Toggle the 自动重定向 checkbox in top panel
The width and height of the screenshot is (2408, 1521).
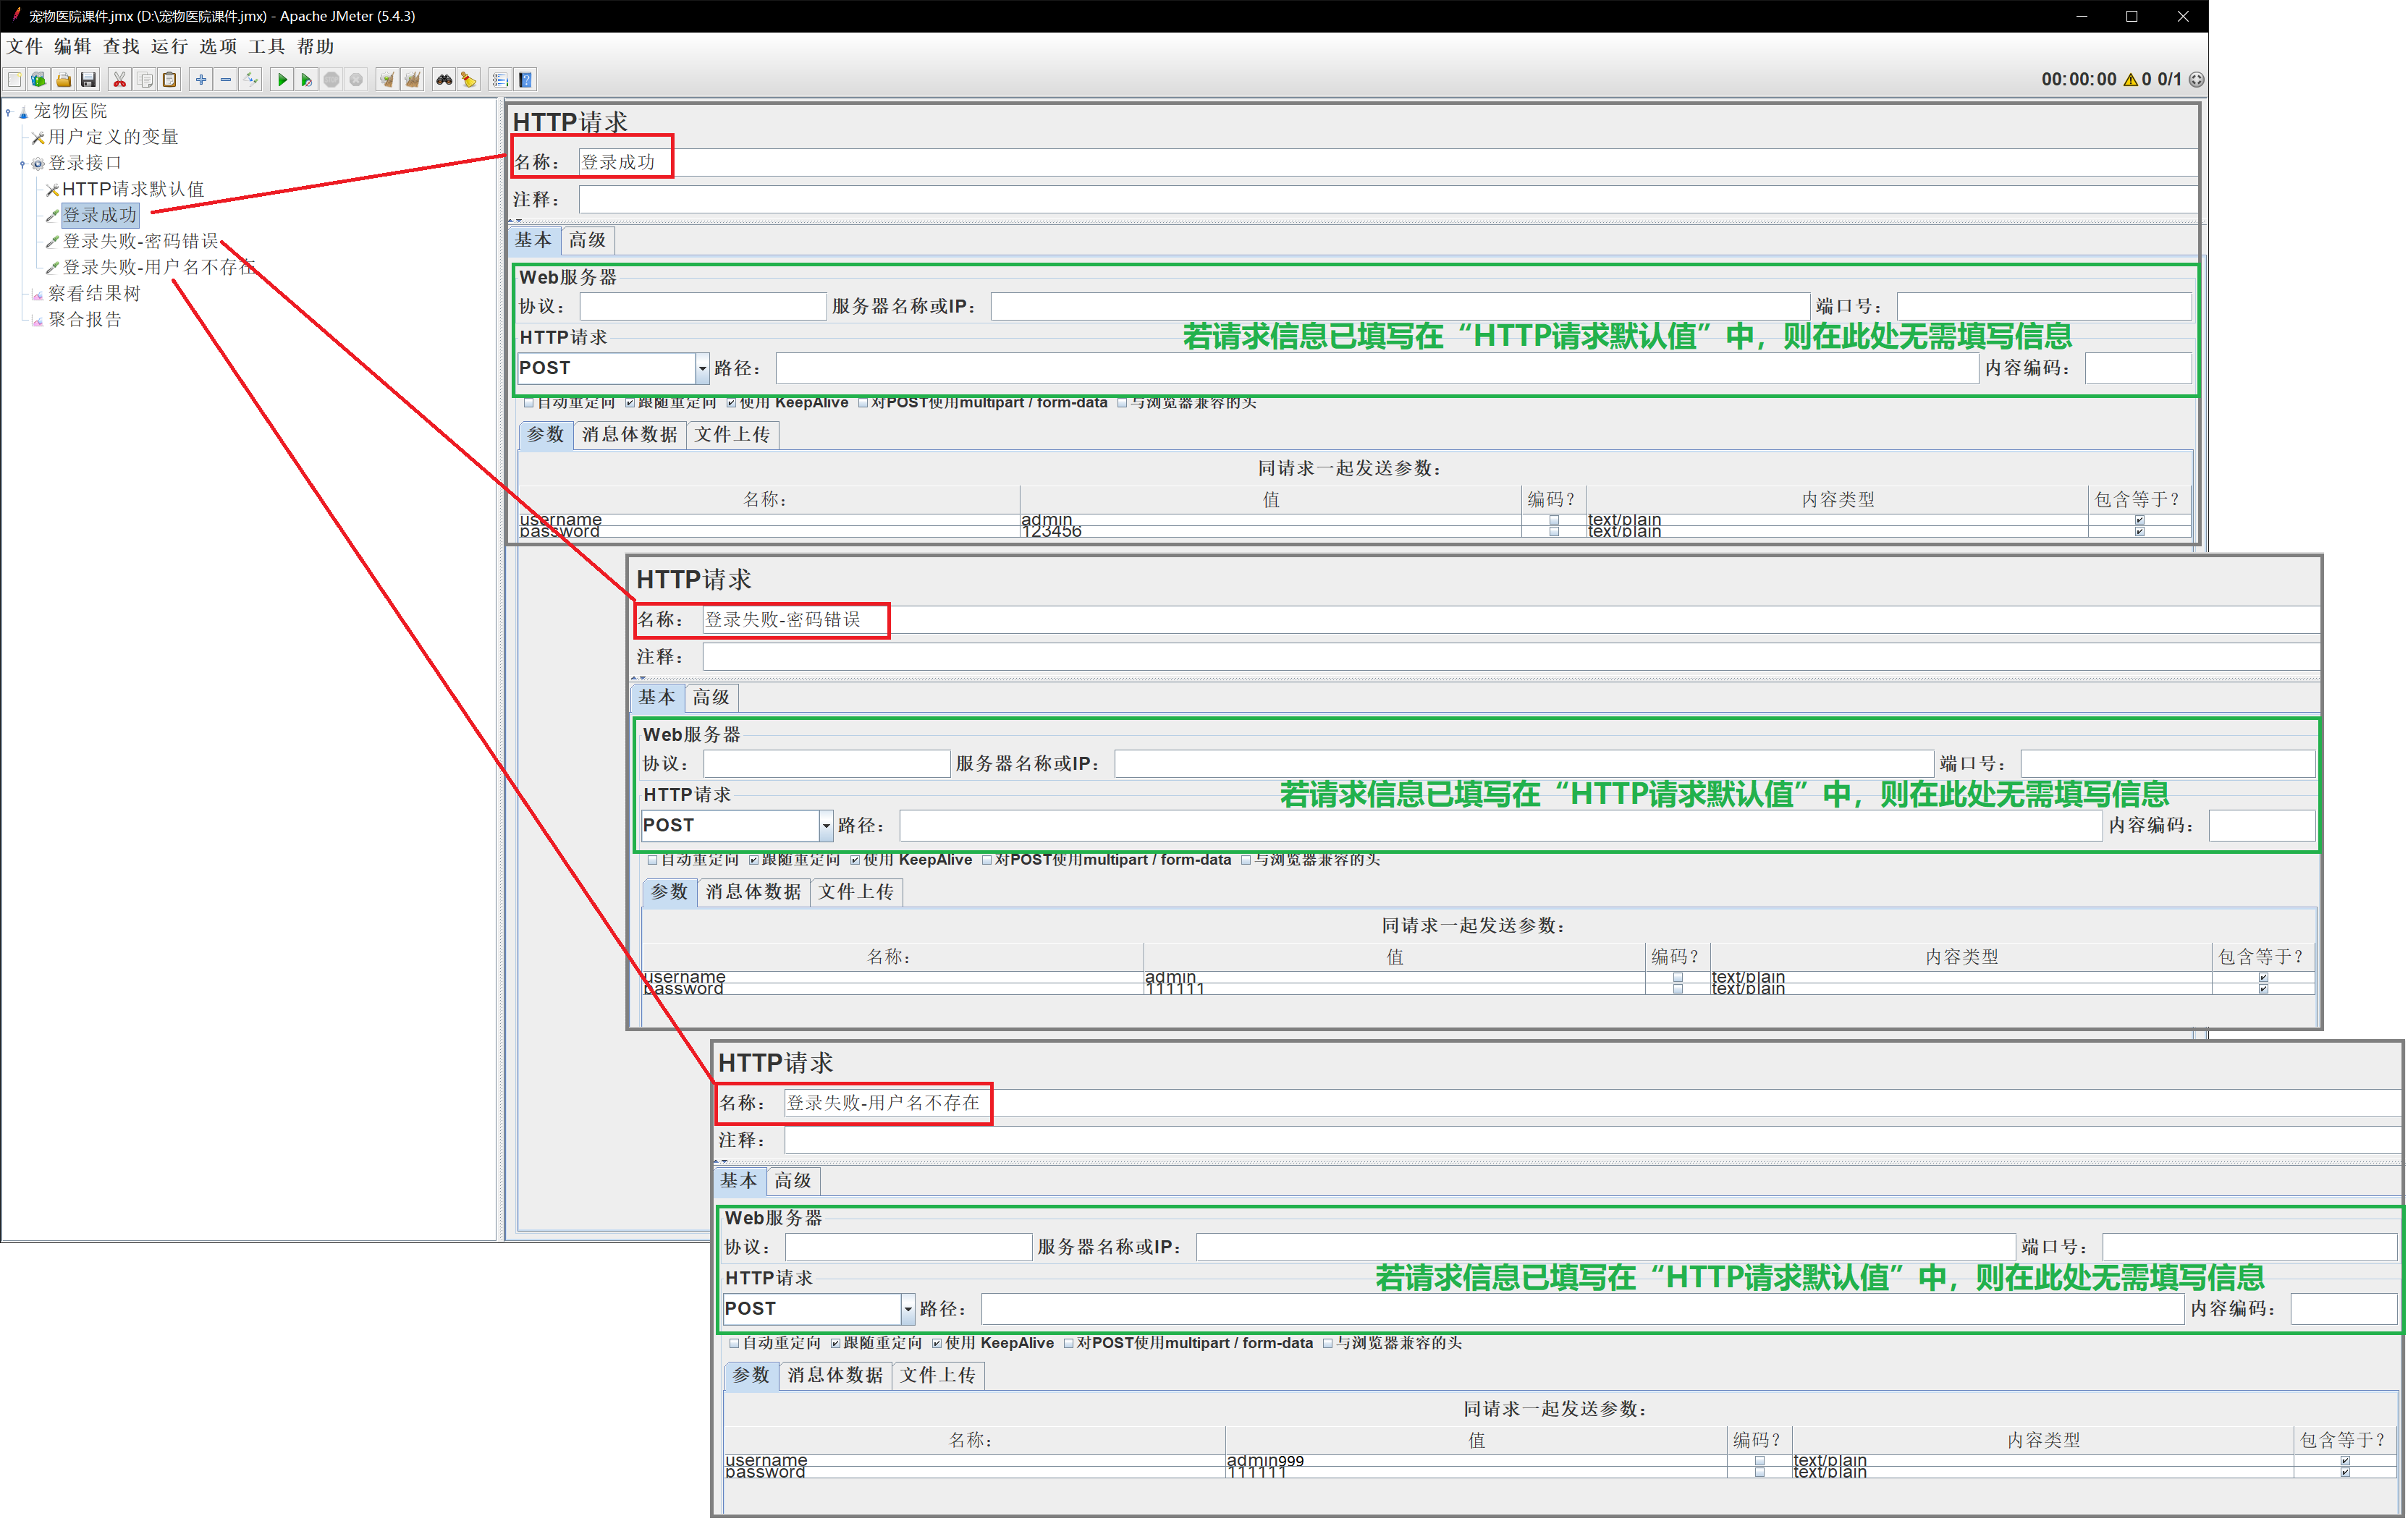pos(529,403)
